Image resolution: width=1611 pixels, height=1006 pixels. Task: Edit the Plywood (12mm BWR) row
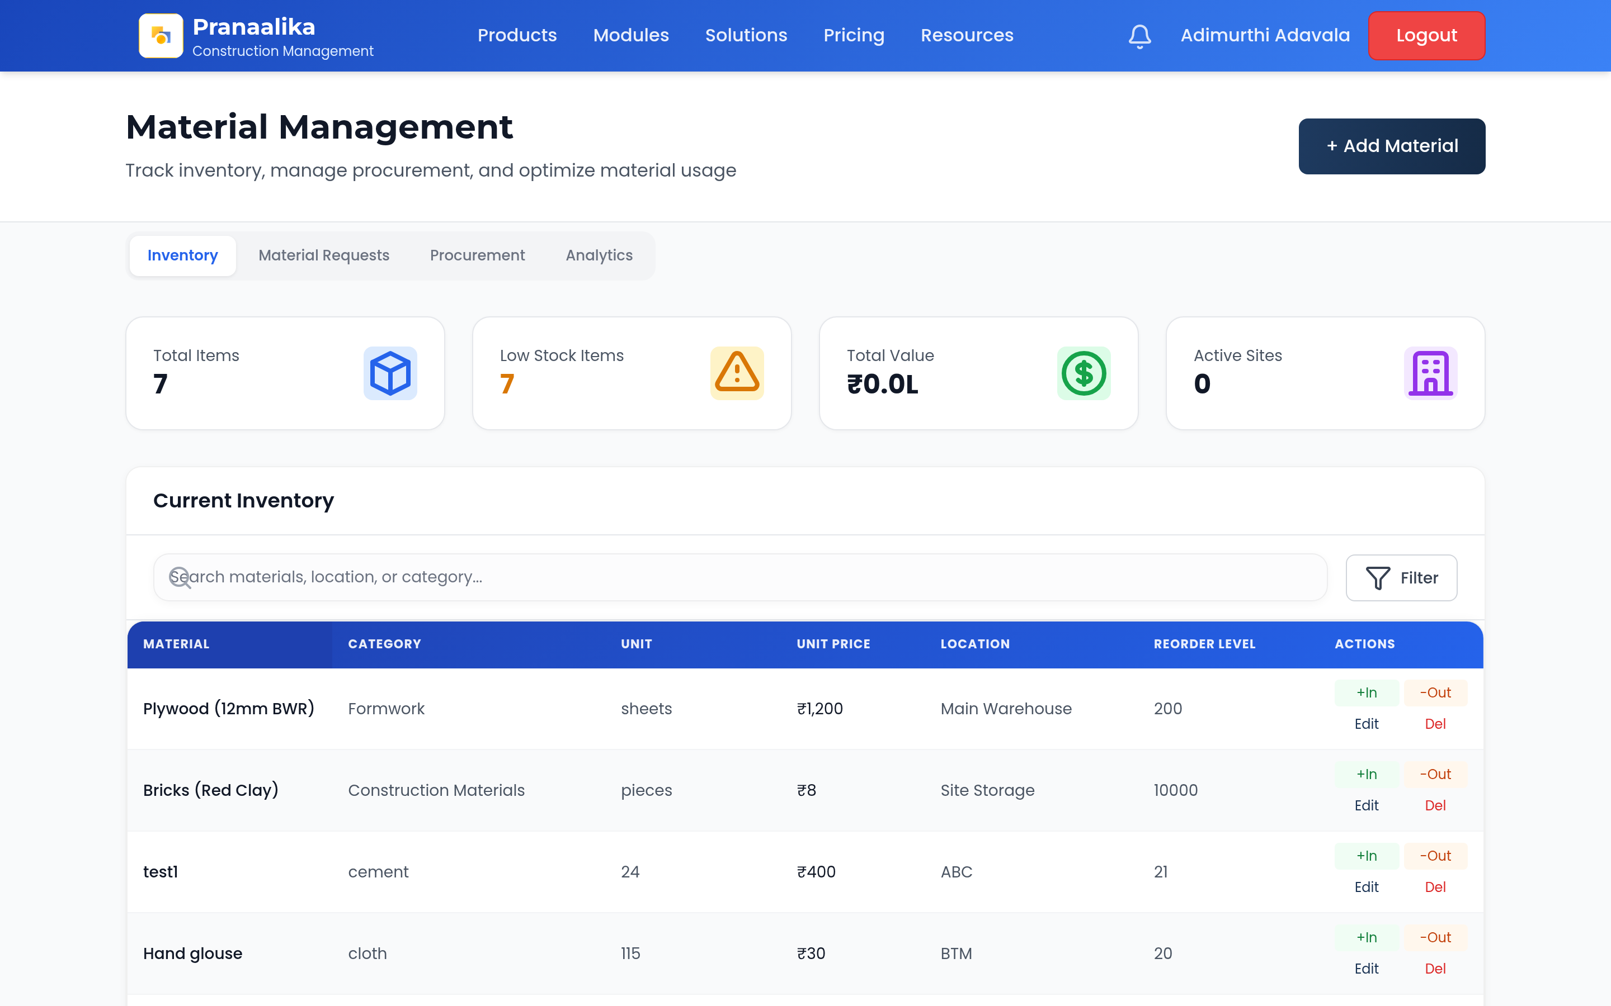[x=1367, y=724]
